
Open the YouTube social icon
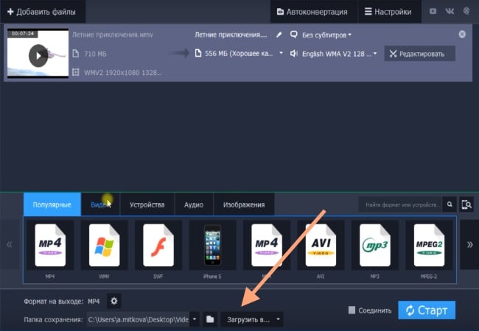click(x=433, y=11)
